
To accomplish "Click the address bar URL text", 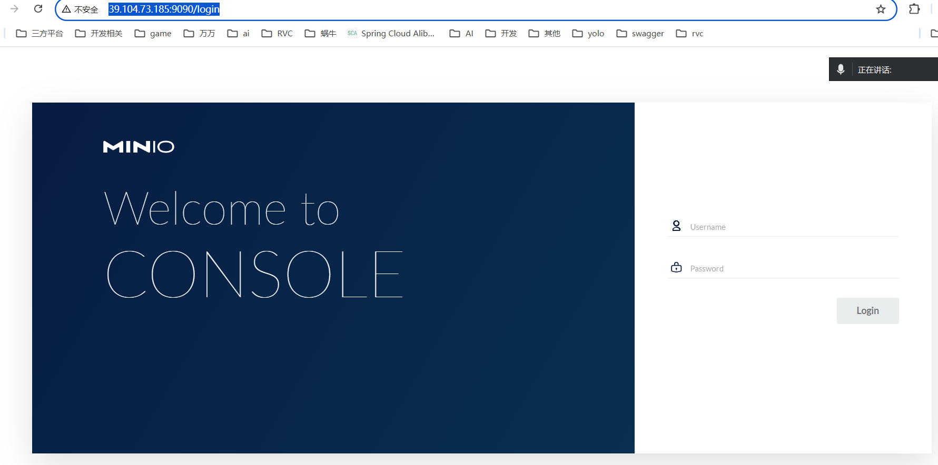I will (164, 9).
